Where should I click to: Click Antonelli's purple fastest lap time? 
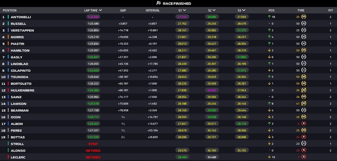pyautogui.click(x=93, y=17)
